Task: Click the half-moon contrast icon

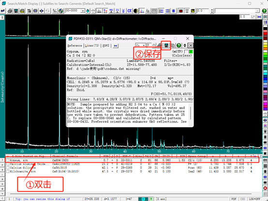Action: tap(136, 11)
